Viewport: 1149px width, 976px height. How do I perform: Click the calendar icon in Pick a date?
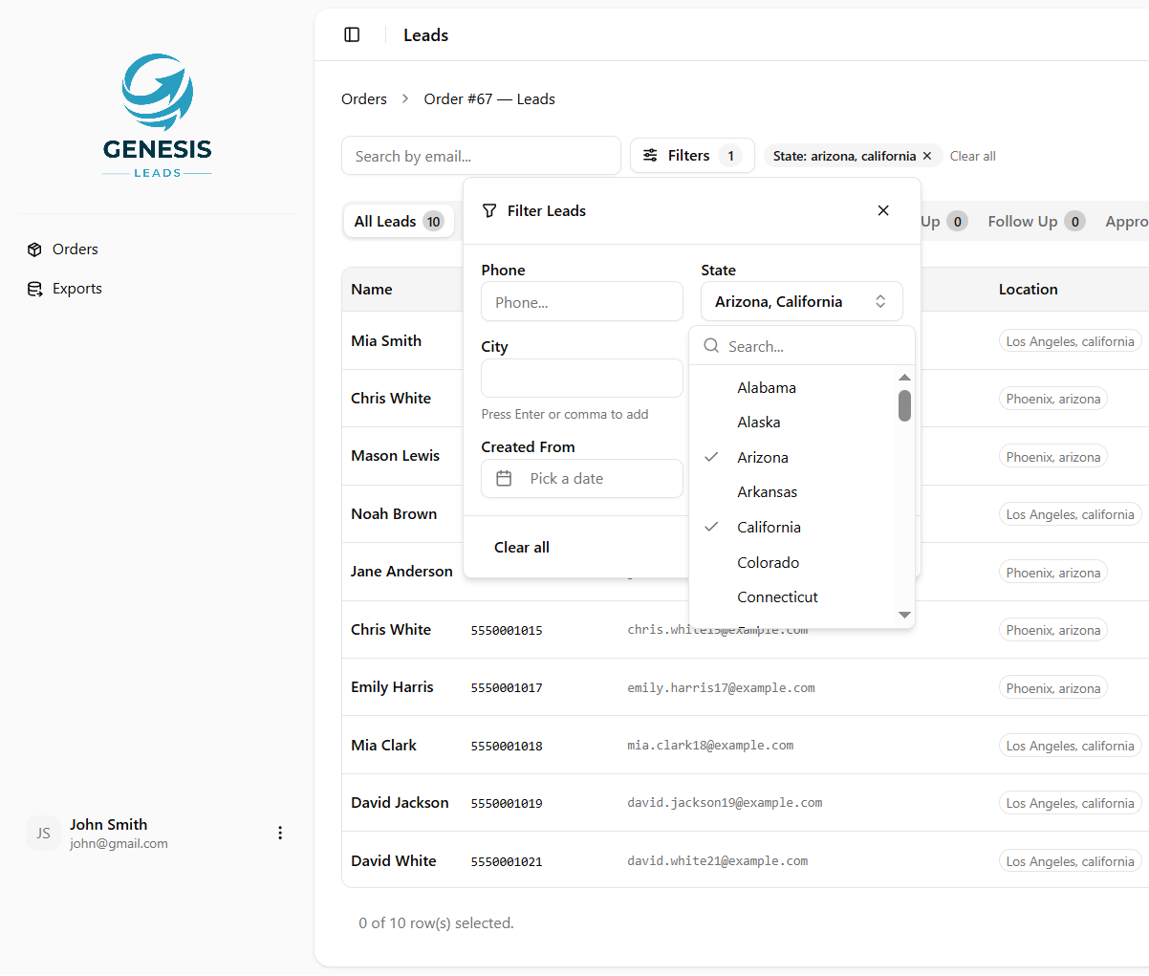pyautogui.click(x=504, y=479)
